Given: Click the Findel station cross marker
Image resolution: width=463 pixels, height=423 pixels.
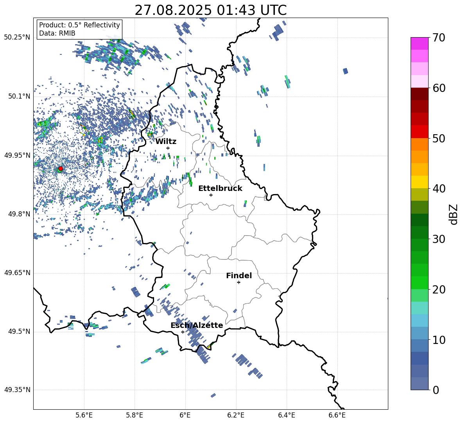Looking at the screenshot, I should tap(239, 283).
